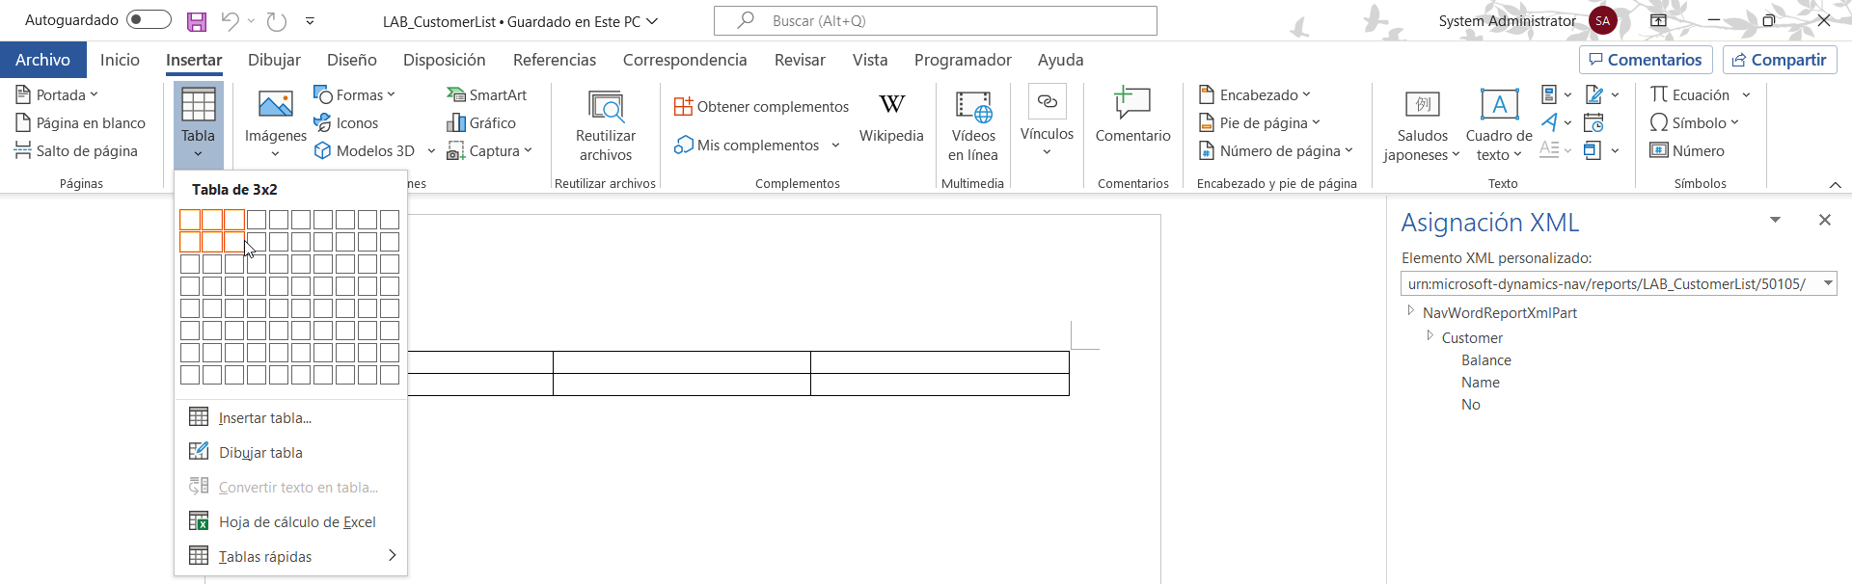Collapse the NavWordReportXmlPart tree node
Screen dimensions: 1852x584
[x=1411, y=310]
